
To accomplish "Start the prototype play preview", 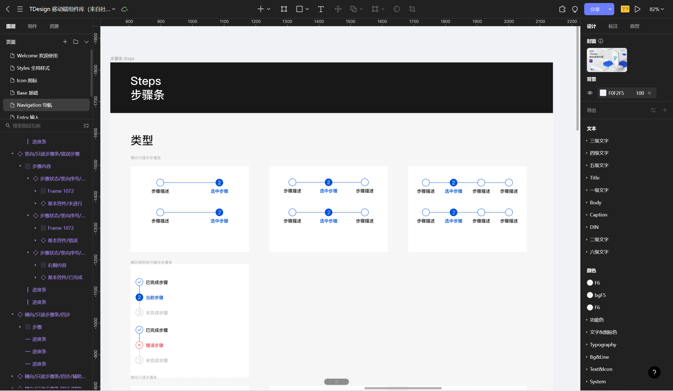I will point(637,9).
